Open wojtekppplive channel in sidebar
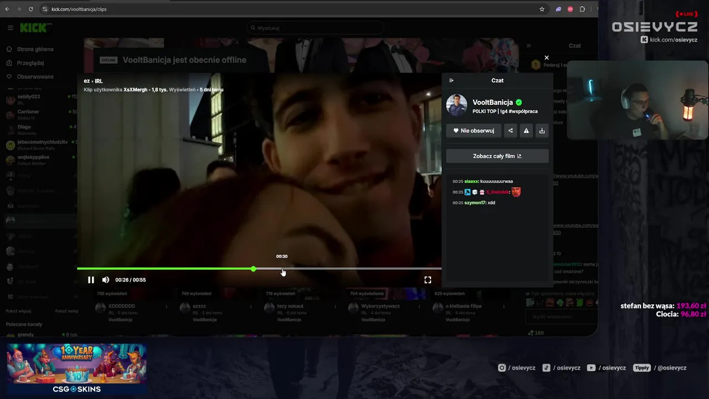The height and width of the screenshot is (399, 709). [40, 160]
